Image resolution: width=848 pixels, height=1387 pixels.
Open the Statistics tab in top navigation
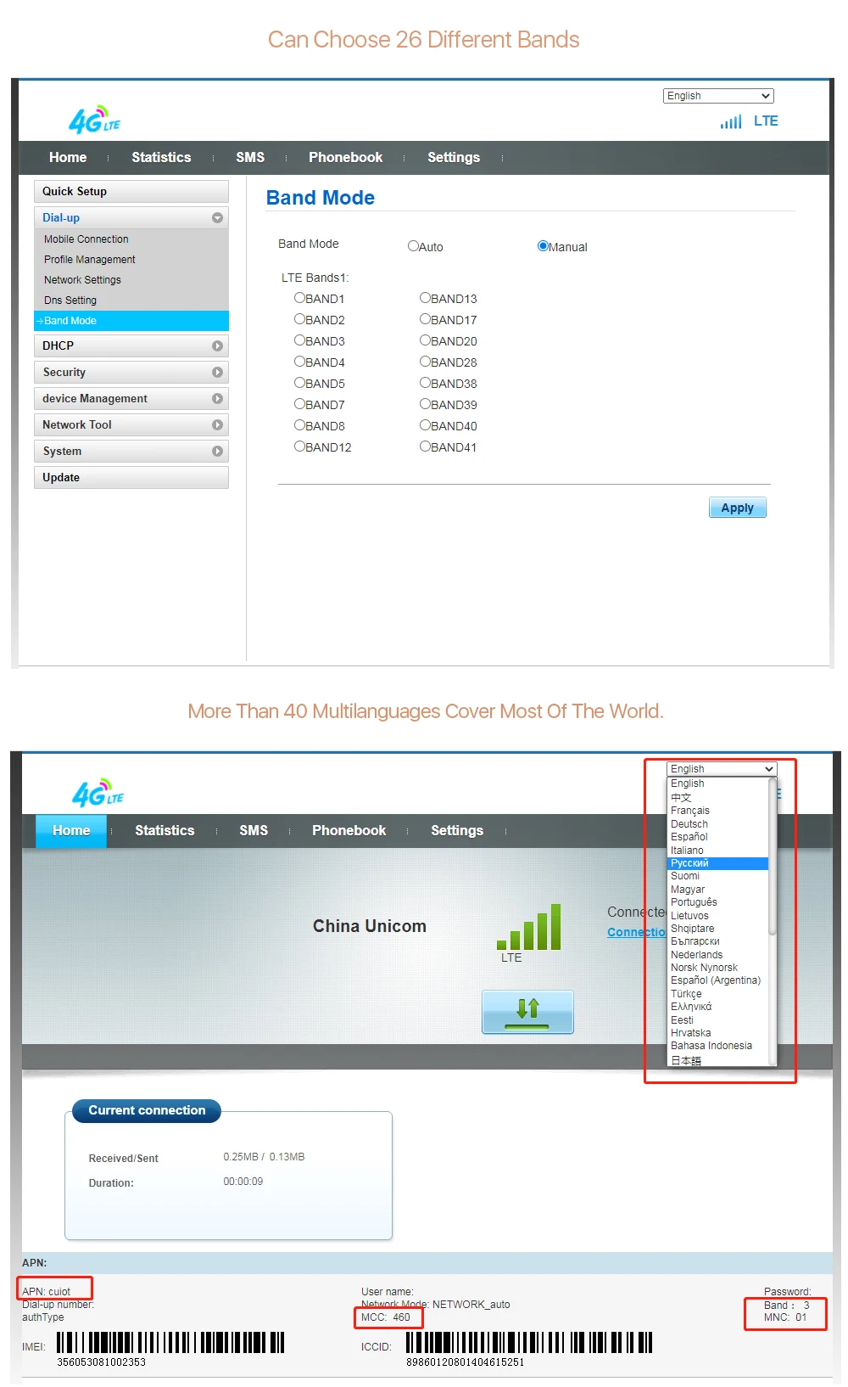point(161,158)
